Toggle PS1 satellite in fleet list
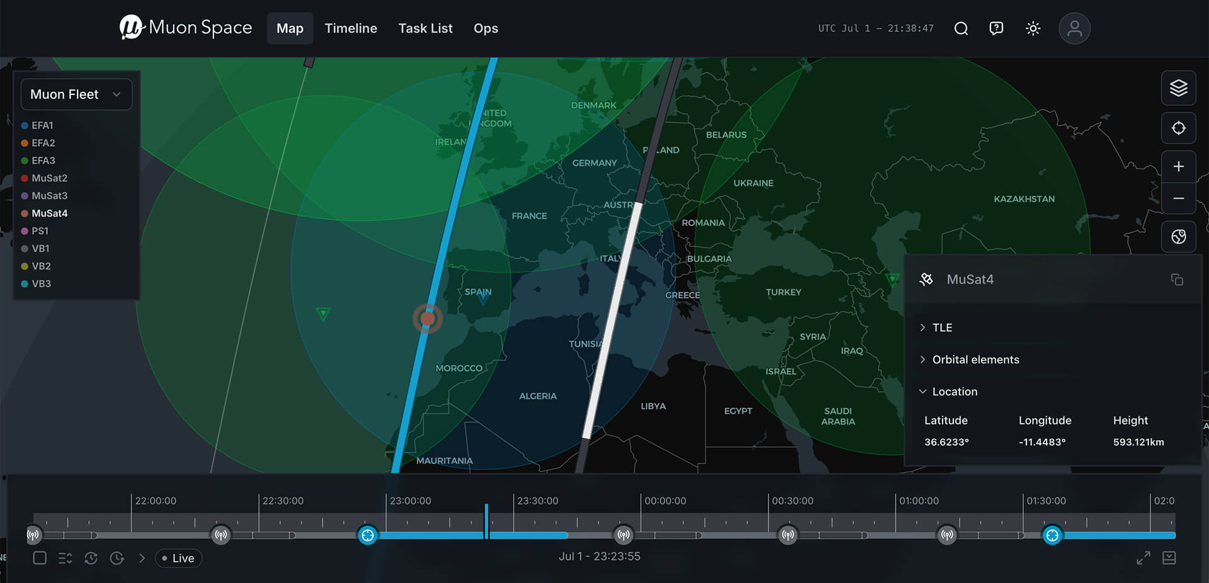This screenshot has width=1209, height=583. (x=35, y=231)
